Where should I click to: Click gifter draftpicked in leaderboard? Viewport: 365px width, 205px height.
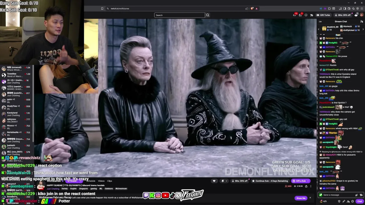point(348,30)
